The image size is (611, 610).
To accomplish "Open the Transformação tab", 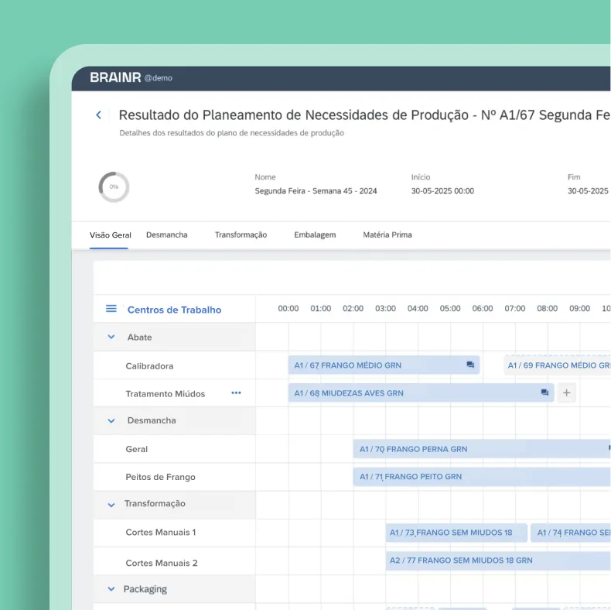I will click(x=241, y=235).
